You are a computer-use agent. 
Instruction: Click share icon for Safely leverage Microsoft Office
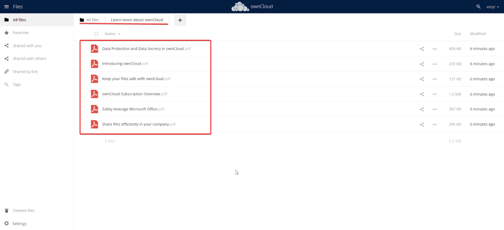(422, 110)
